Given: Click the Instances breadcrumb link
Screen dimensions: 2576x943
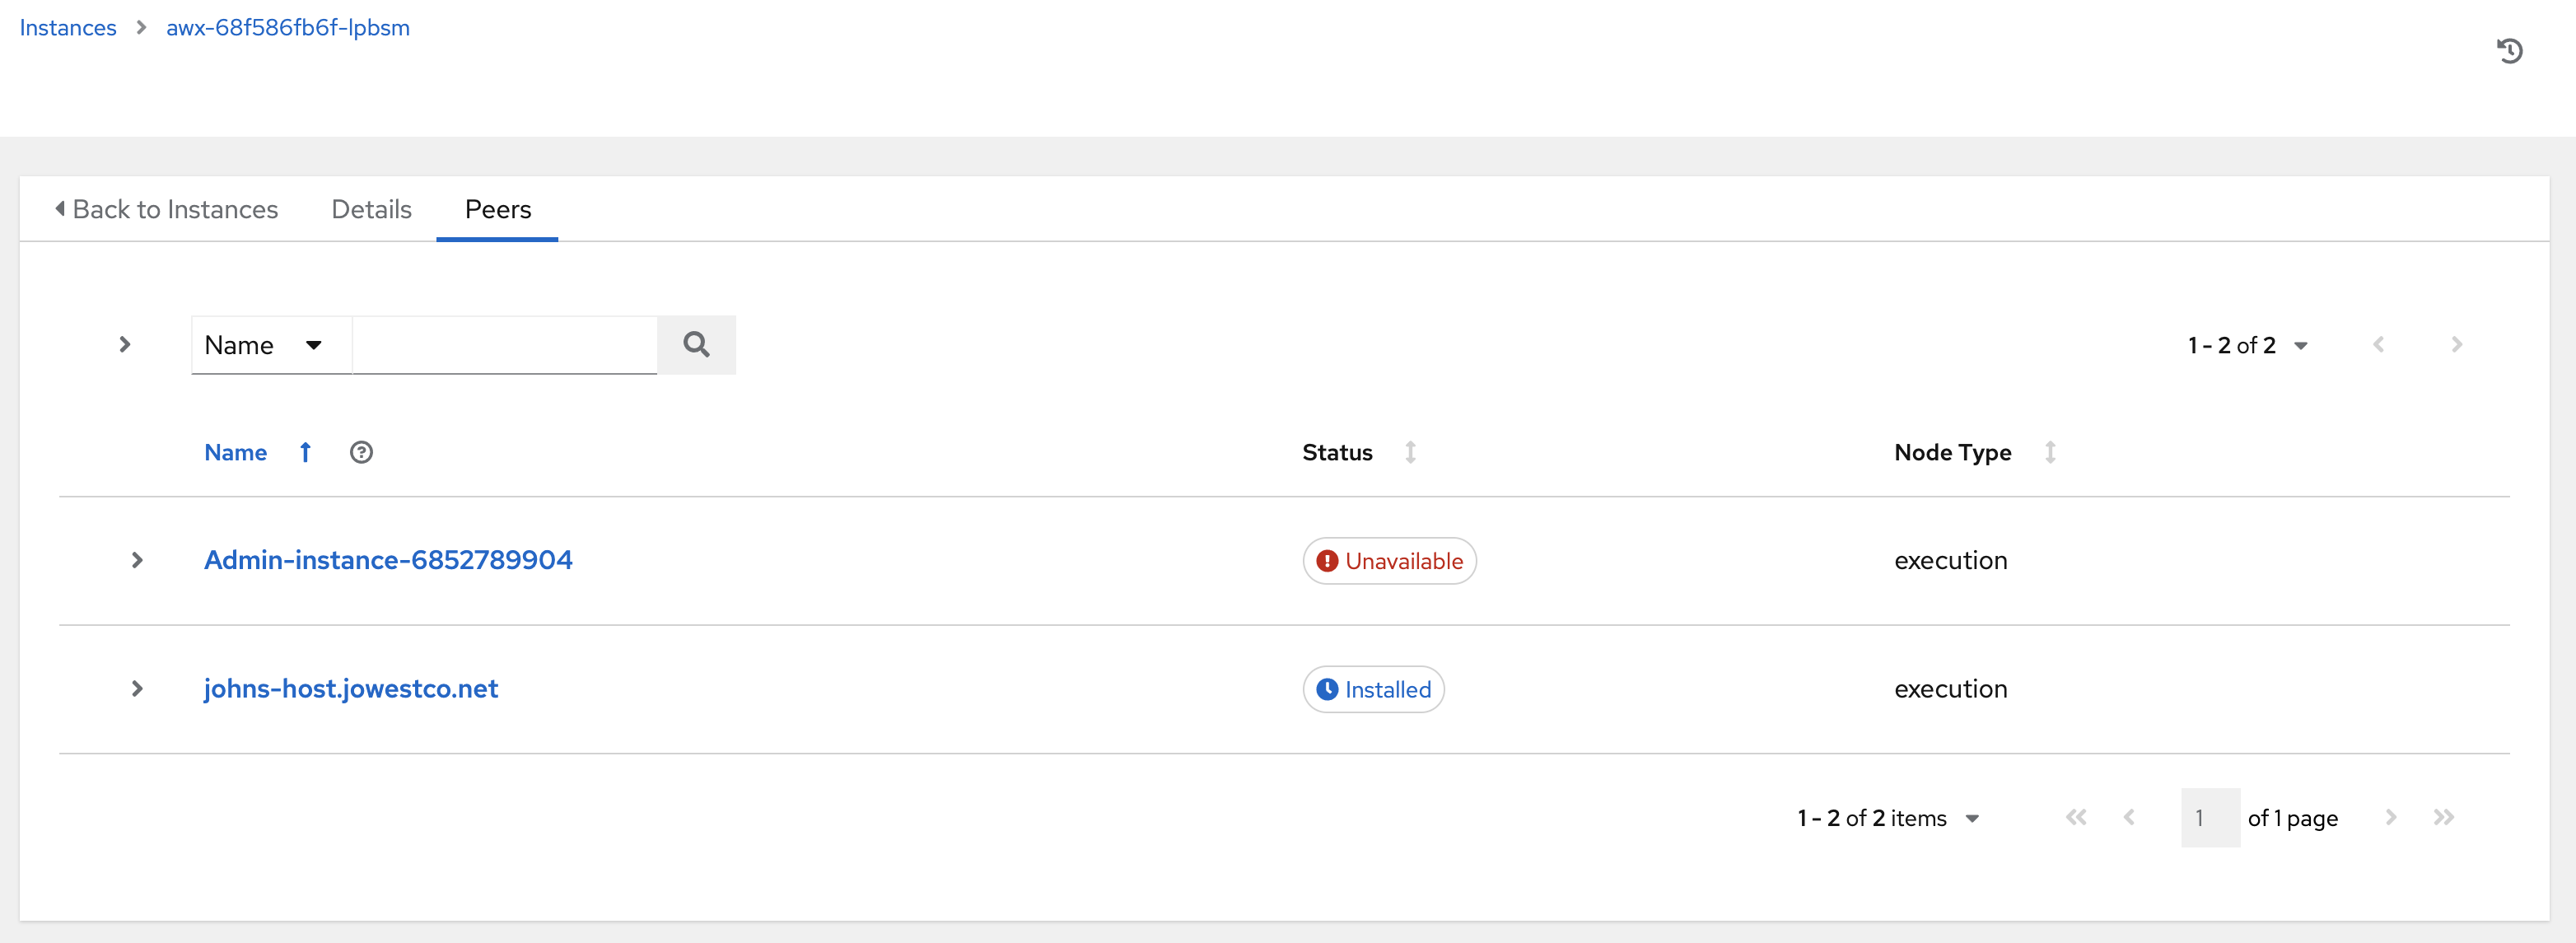Looking at the screenshot, I should pyautogui.click(x=68, y=28).
